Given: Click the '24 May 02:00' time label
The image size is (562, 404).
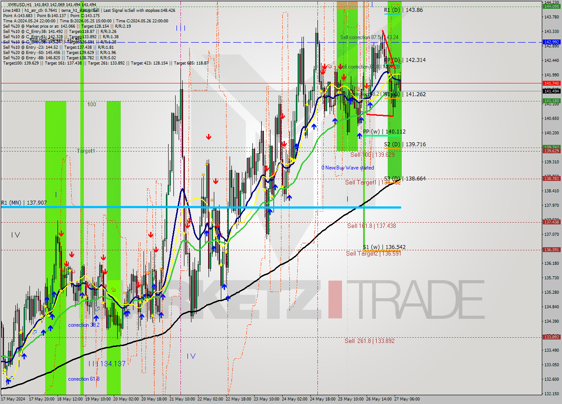Looking at the screenshot, I should click(x=295, y=399).
